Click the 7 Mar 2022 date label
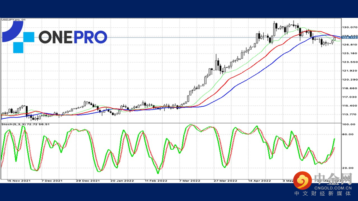358x201 pixels. coord(190,181)
